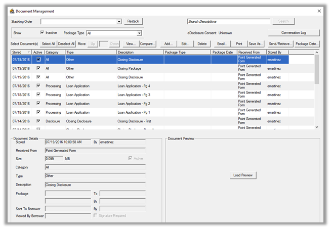
Task: Click the Move position number field
Action: coord(103,44)
